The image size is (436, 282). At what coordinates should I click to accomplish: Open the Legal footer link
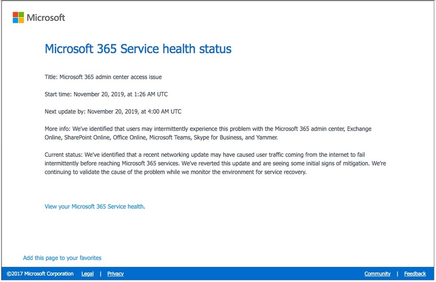(87, 274)
